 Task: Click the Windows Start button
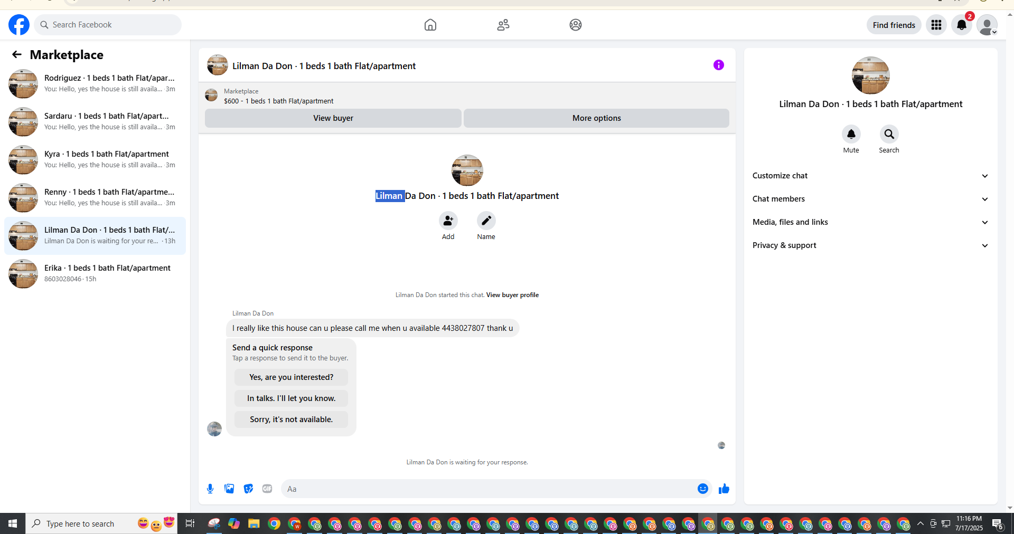13,523
